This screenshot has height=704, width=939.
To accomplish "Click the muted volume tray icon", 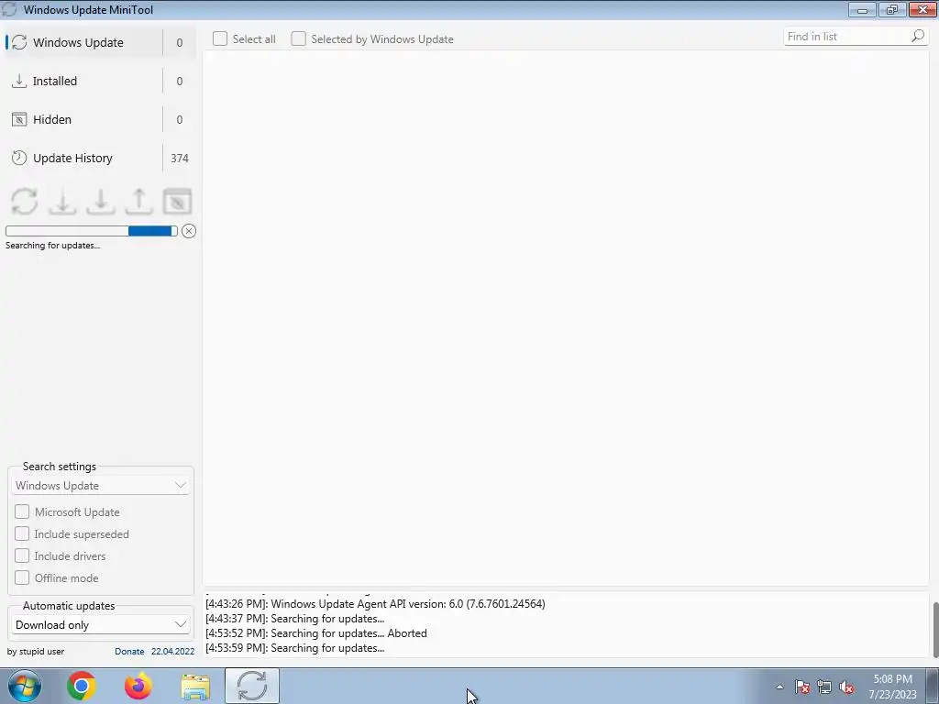I will tap(846, 687).
